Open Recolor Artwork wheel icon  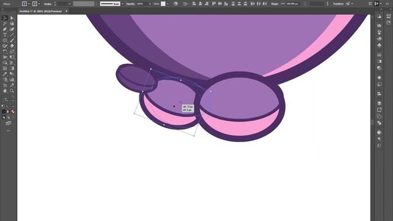point(176,4)
